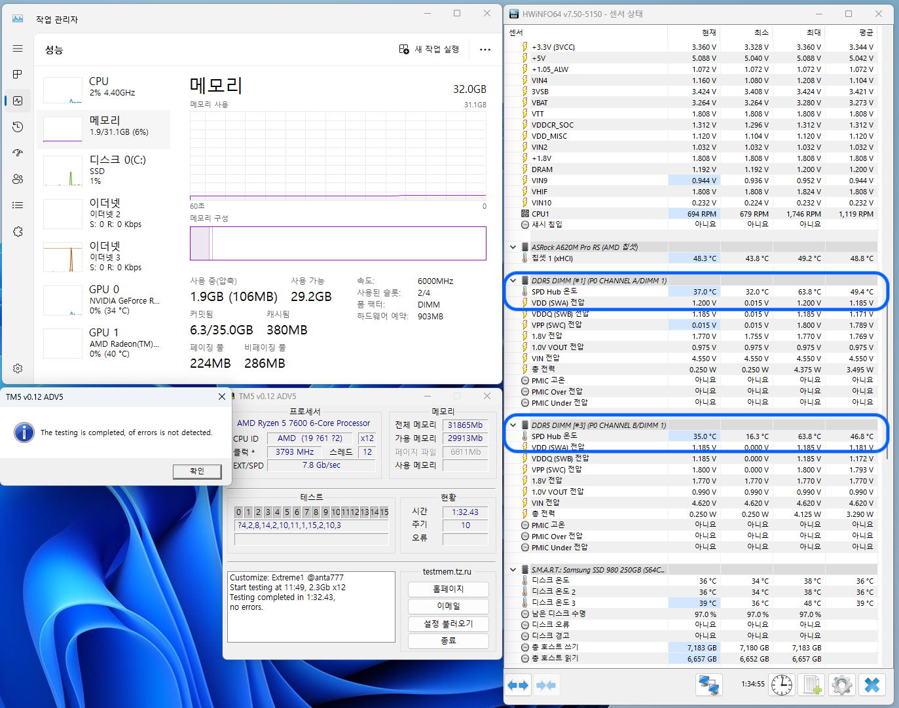Close the TM5 testing completed dialog

click(221, 397)
